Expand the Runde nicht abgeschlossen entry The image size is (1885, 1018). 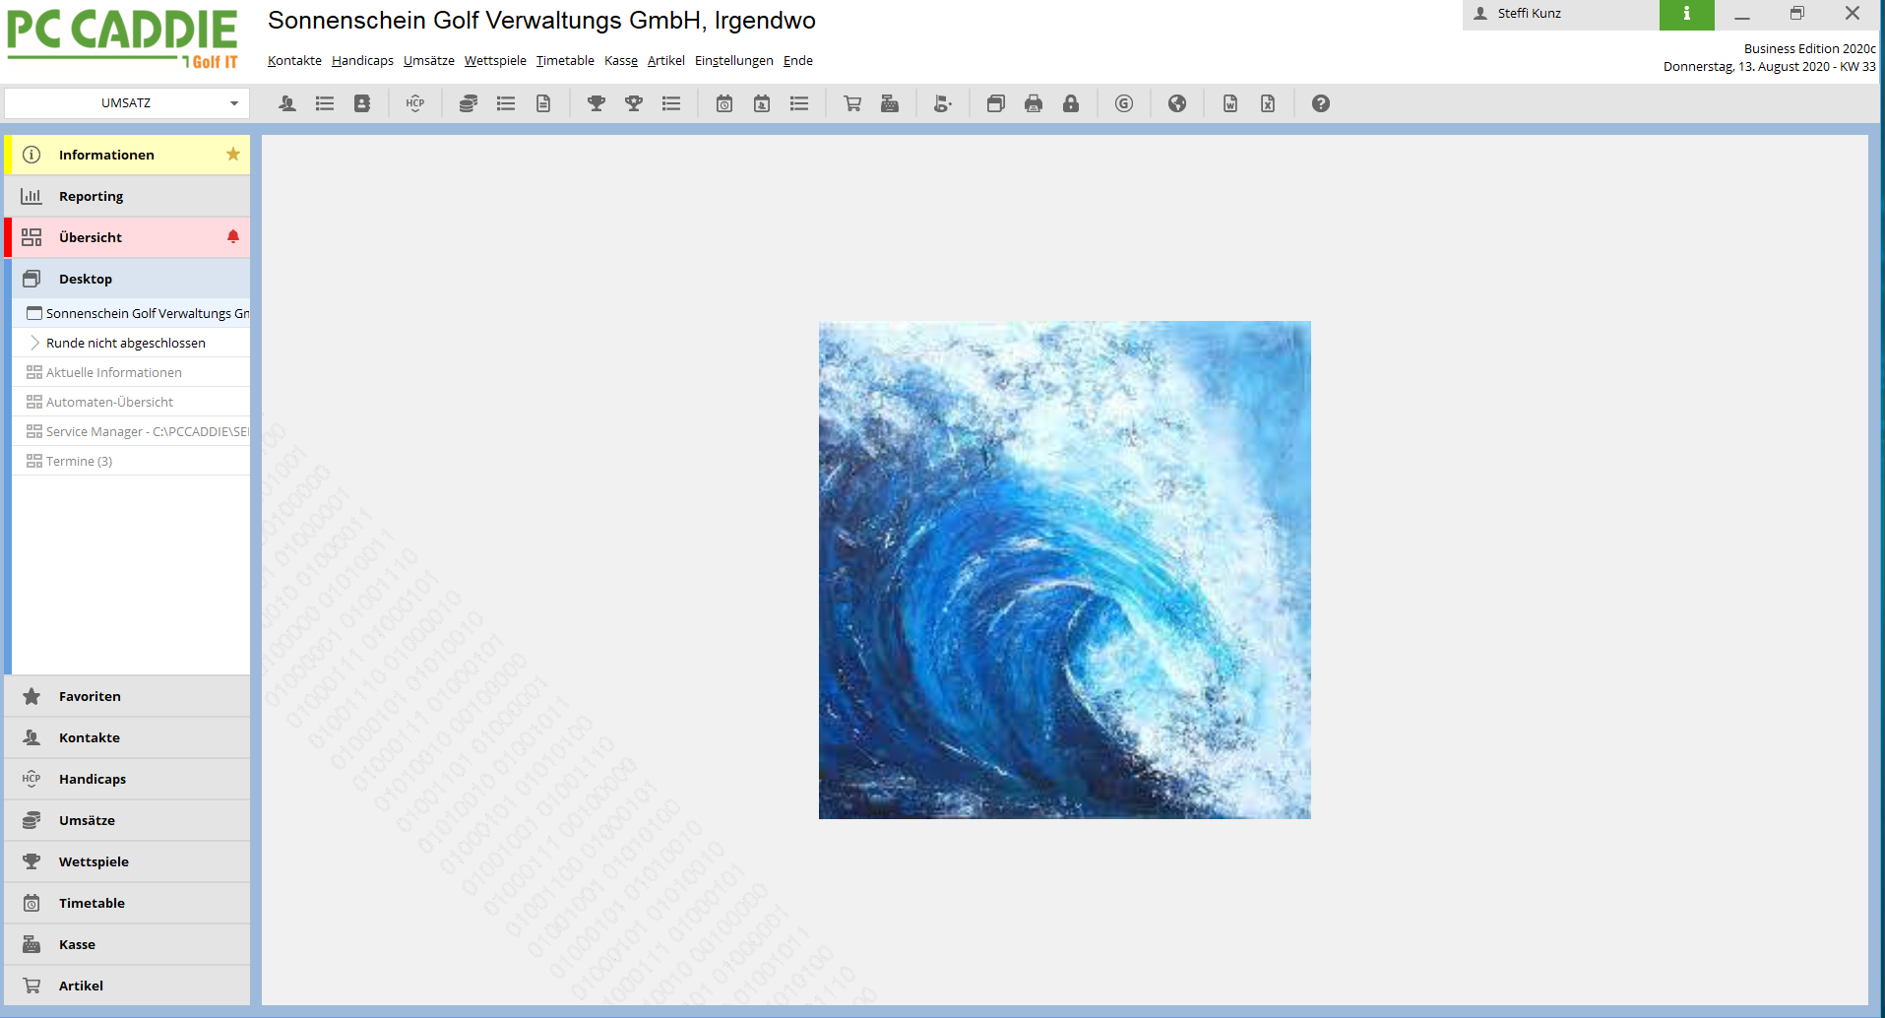point(35,343)
